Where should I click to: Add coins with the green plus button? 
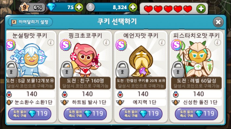(x=133, y=7)
